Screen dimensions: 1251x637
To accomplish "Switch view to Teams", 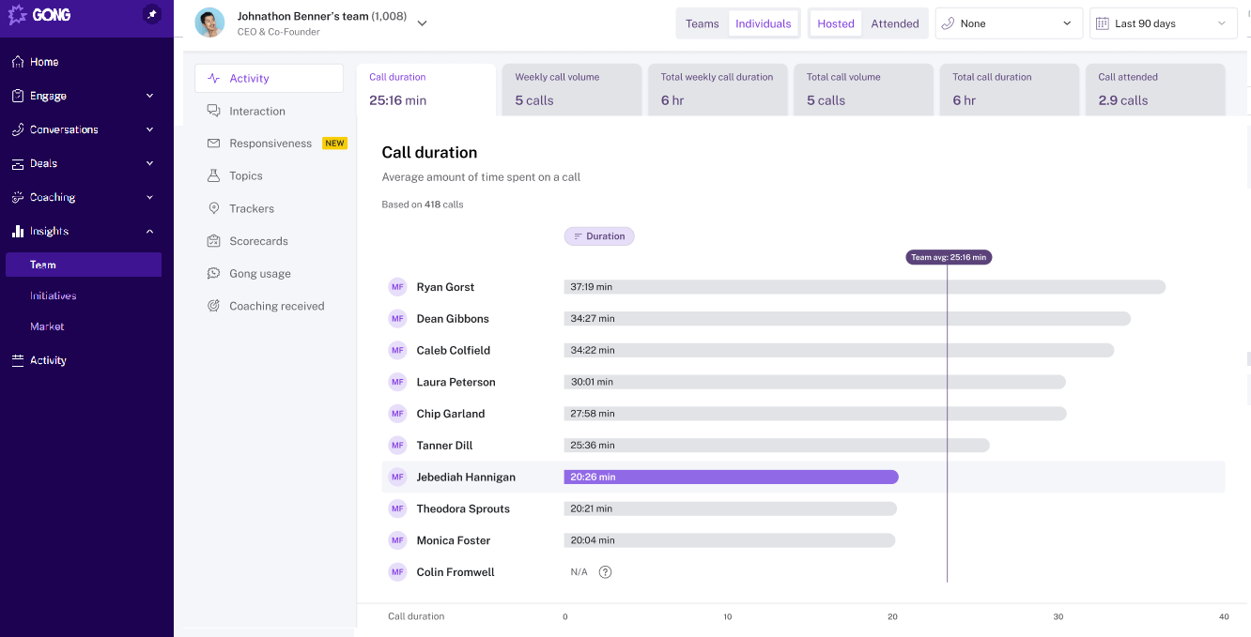I will click(702, 23).
